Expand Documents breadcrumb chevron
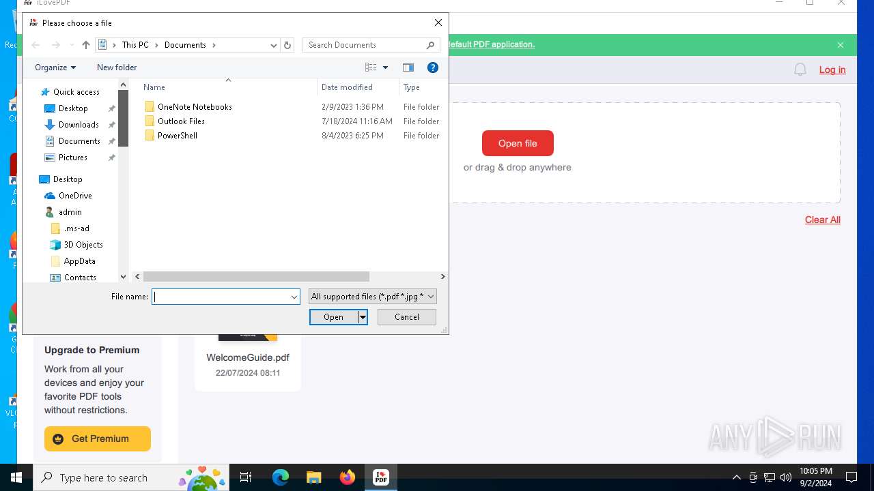This screenshot has height=491, width=874. 214,45
